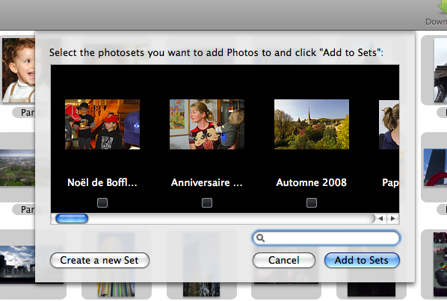Click the 'Anniversaire ...' set name
The width and height of the screenshot is (447, 301).
pos(206,182)
